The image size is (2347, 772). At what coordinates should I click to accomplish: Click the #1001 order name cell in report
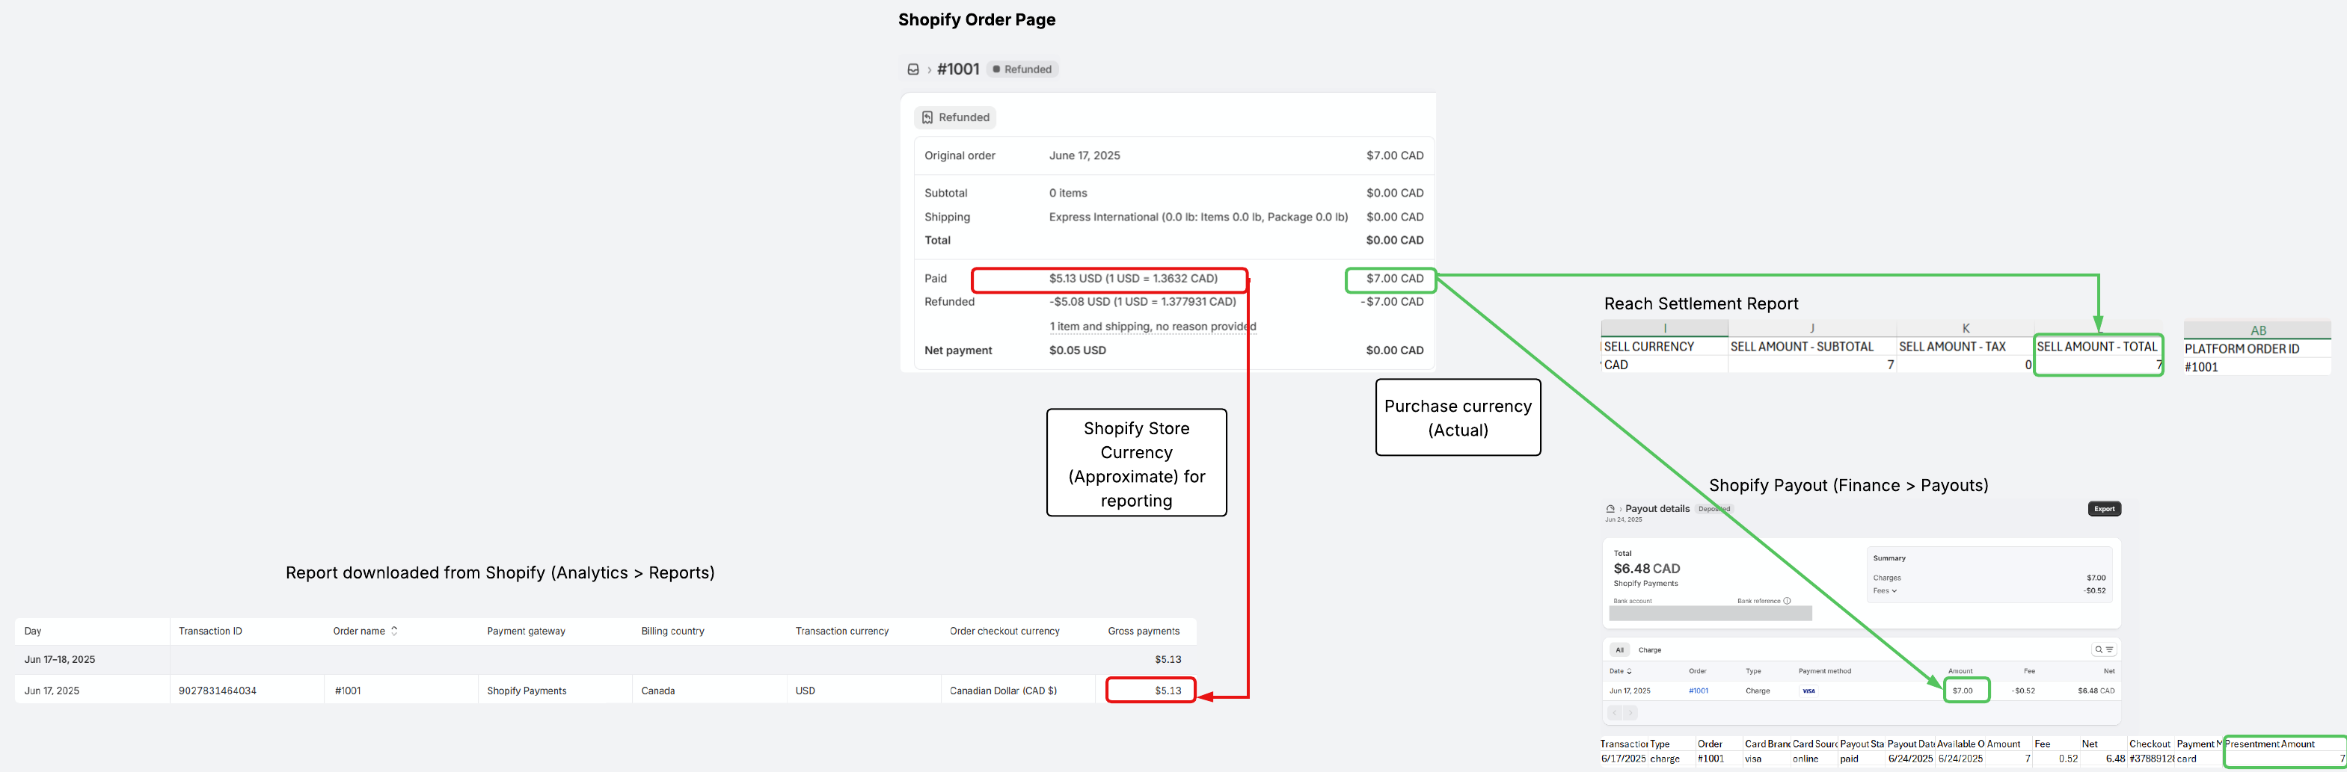347,691
